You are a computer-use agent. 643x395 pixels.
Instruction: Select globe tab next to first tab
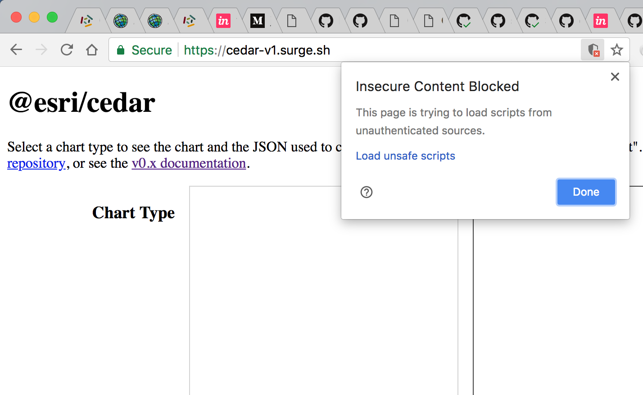click(121, 21)
